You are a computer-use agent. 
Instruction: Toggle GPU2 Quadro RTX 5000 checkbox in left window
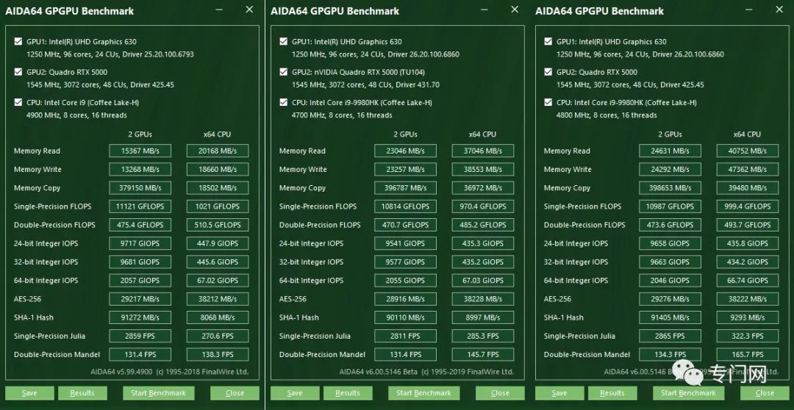click(18, 72)
